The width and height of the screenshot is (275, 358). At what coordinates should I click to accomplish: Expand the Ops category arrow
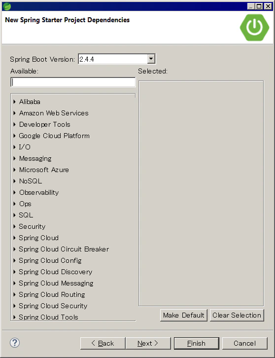pyautogui.click(x=14, y=204)
